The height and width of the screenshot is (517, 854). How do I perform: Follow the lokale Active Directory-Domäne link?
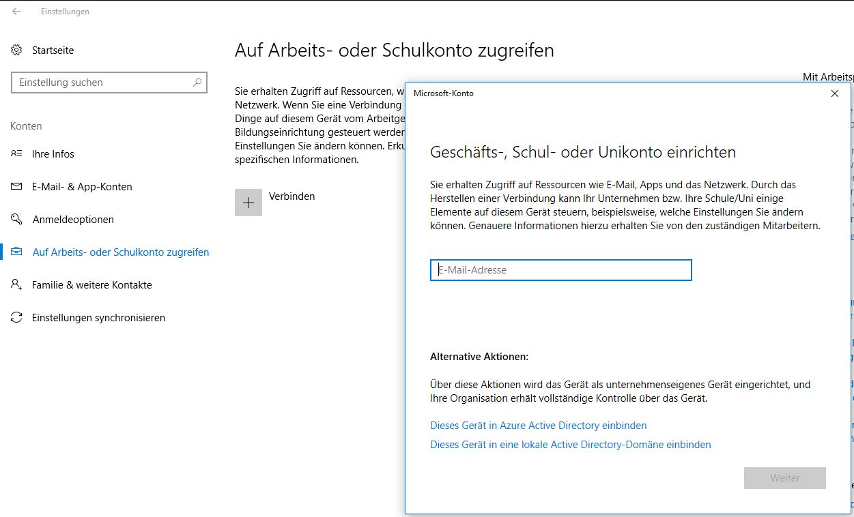point(571,444)
